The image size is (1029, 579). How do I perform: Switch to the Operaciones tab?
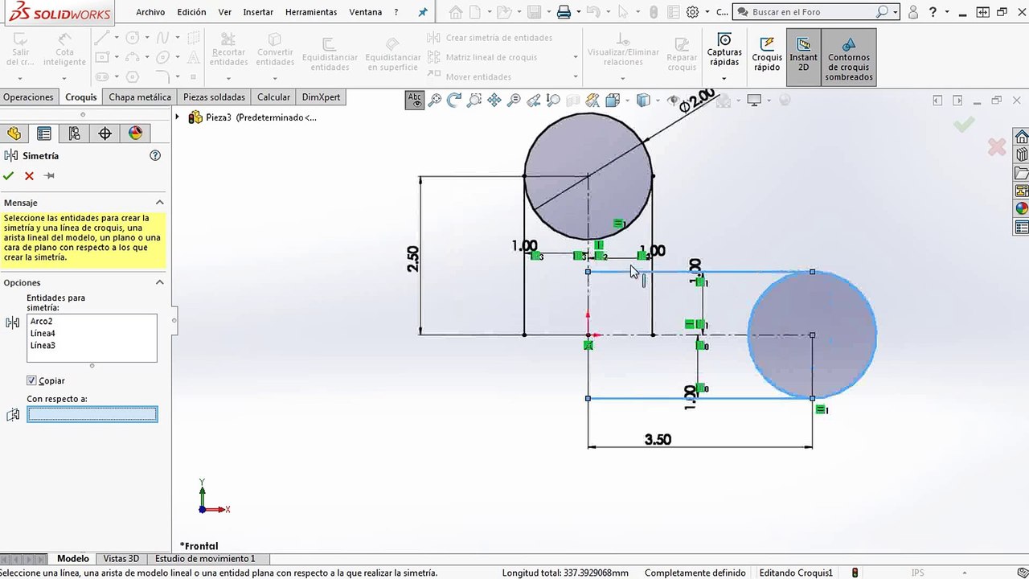point(28,97)
